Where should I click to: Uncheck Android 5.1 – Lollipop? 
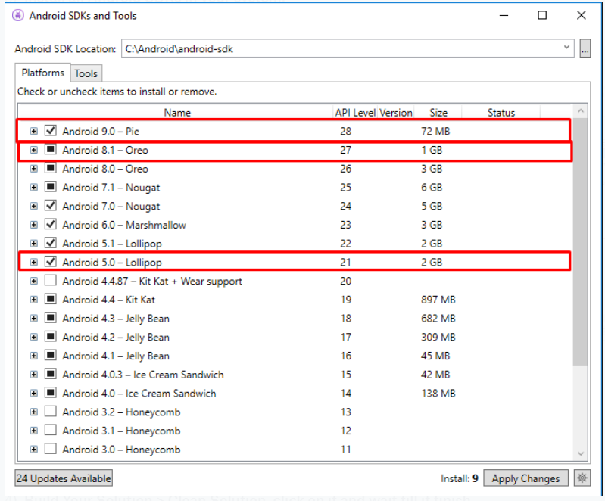(51, 243)
